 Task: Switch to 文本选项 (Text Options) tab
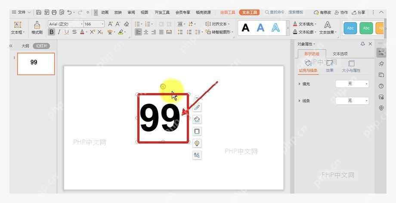click(x=340, y=53)
